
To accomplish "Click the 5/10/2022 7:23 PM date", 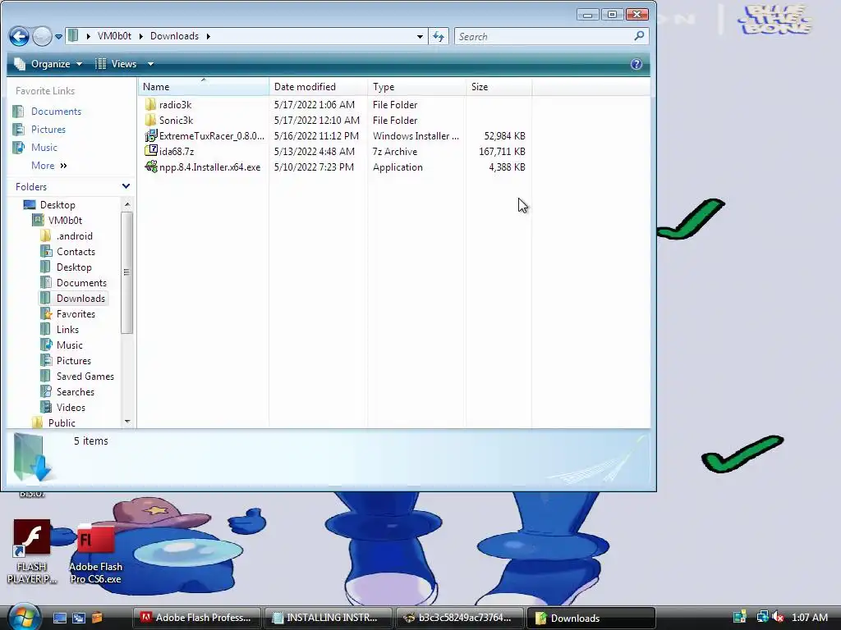I will click(x=314, y=167).
